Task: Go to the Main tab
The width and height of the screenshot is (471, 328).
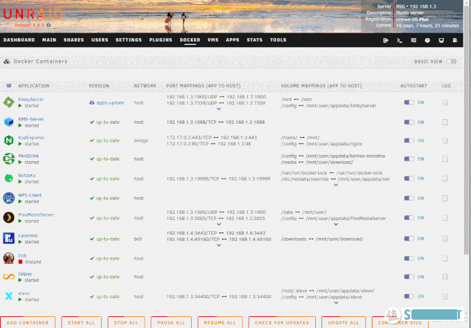Action: tap(49, 40)
